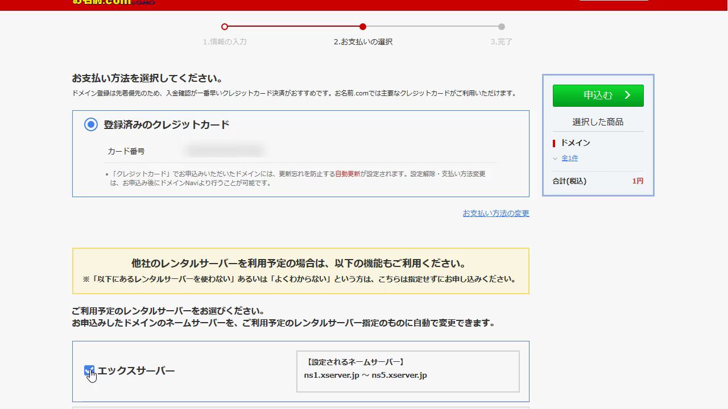Click the red 自動更新 link text
The height and width of the screenshot is (409, 728).
[x=348, y=174]
